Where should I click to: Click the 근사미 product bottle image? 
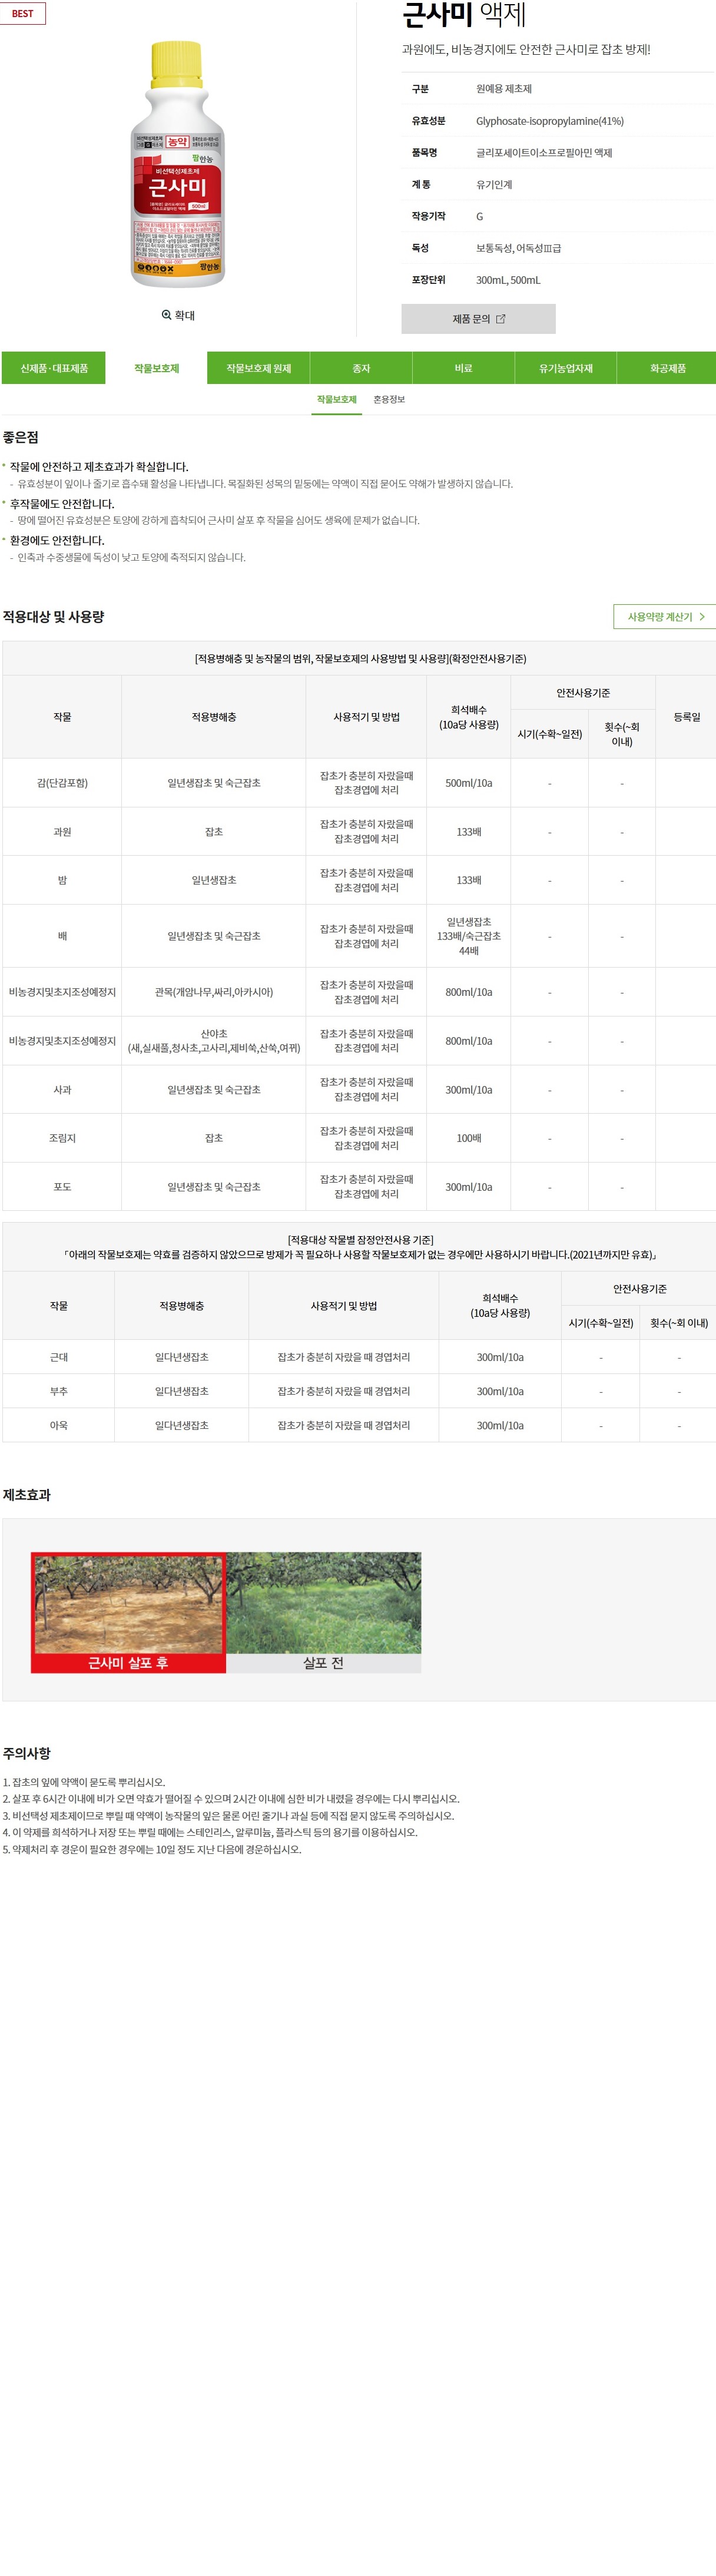coord(177,164)
